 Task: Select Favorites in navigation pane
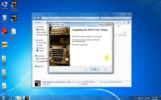coord(41,27)
